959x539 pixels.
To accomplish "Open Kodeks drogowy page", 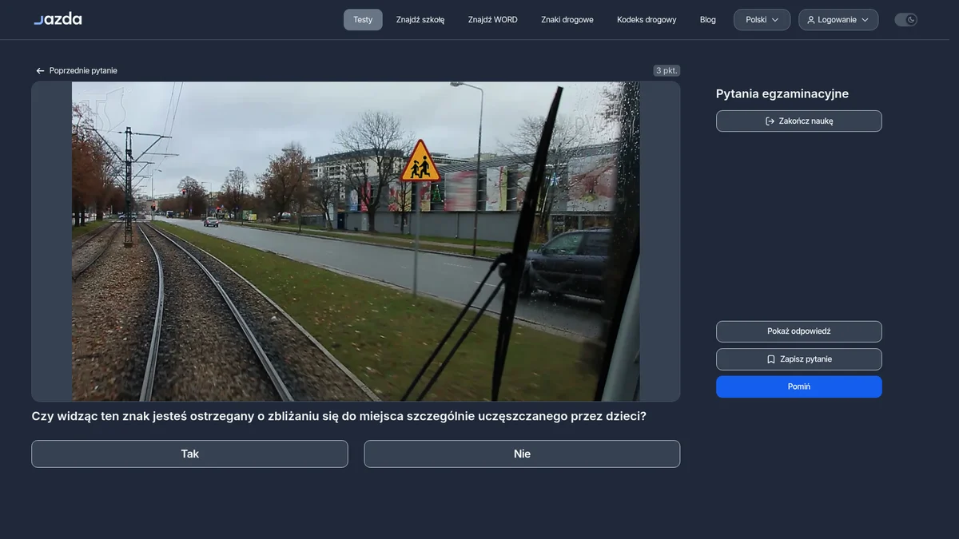I will 647,20.
